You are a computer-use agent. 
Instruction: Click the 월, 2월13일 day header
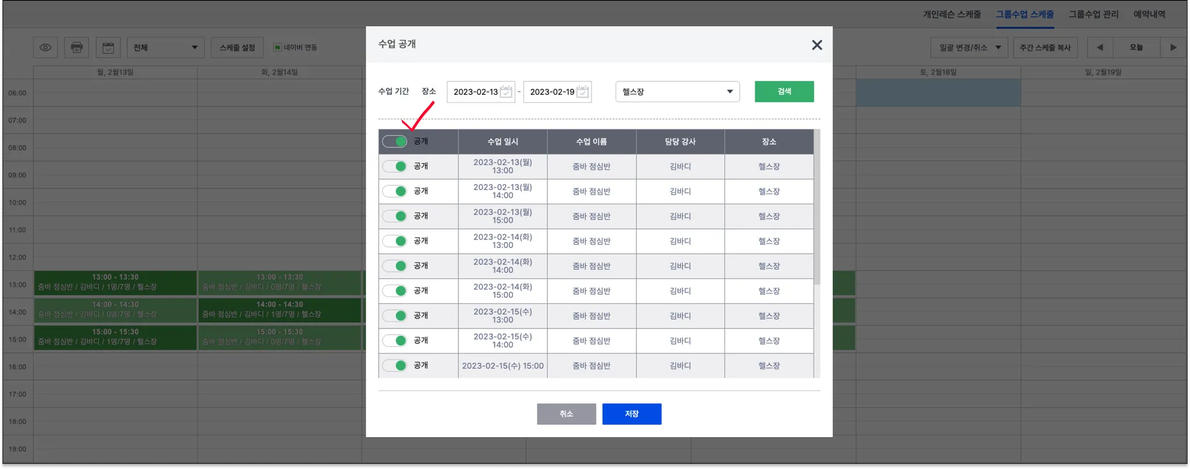115,72
